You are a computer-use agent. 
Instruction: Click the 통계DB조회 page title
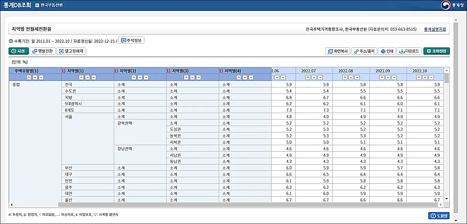click(x=17, y=5)
